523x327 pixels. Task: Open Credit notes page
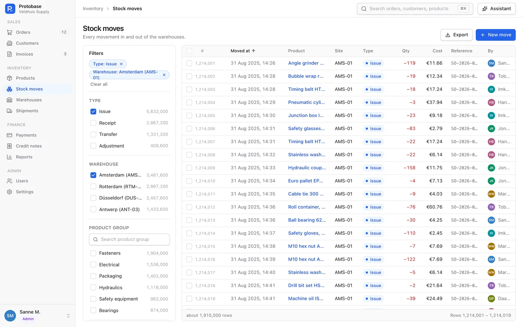(x=37, y=146)
